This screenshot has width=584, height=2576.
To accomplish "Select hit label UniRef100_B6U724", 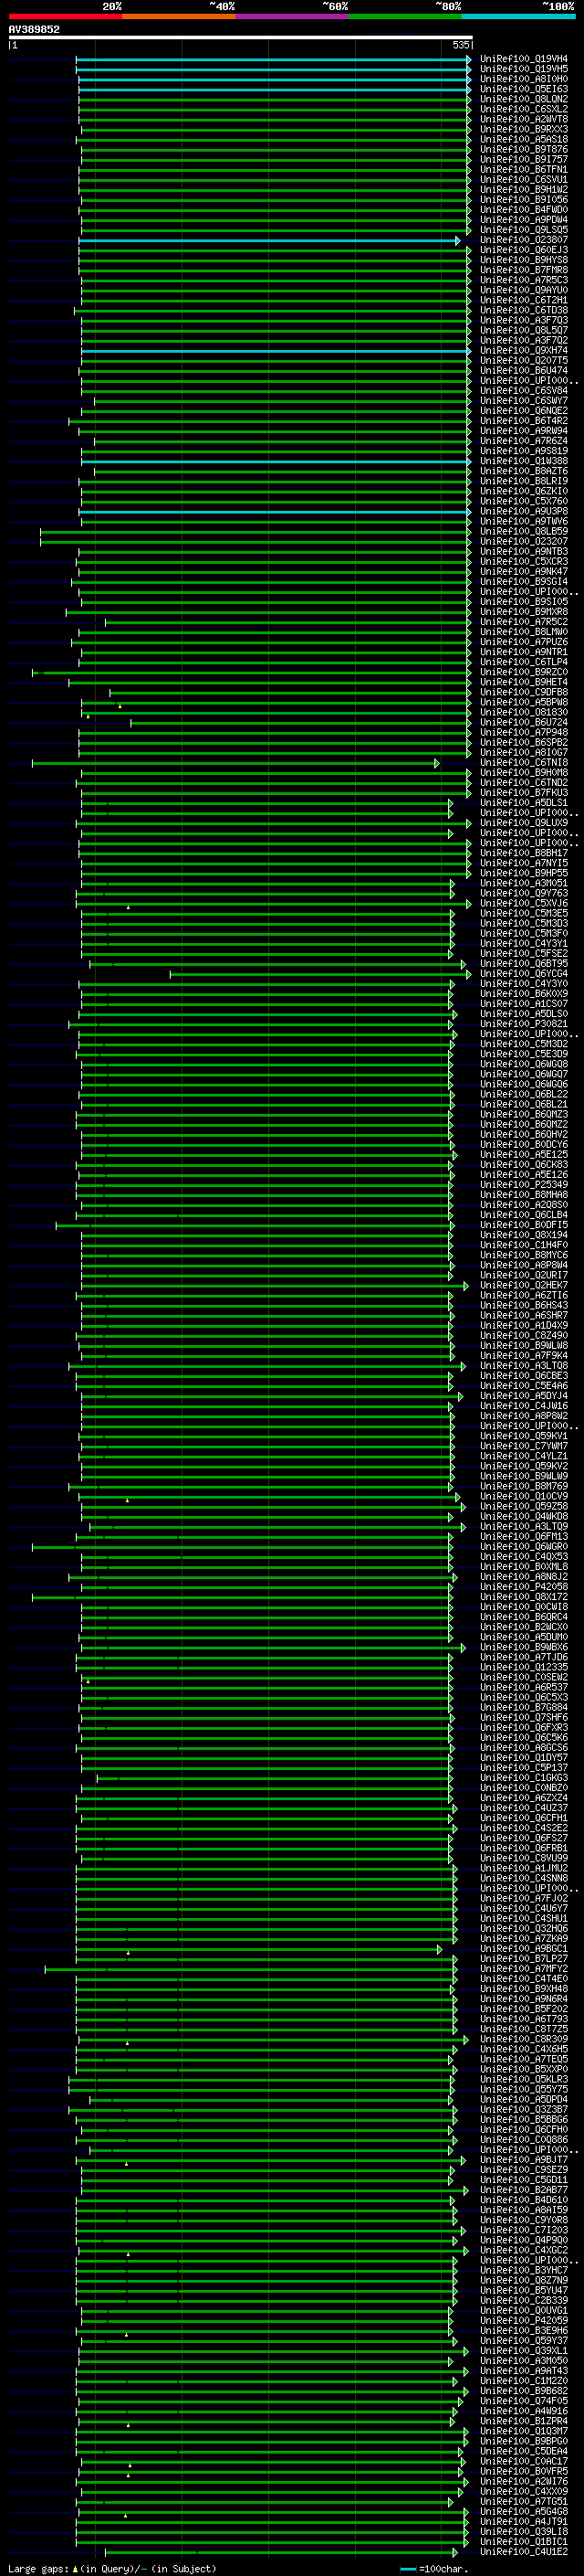I will 524,722.
